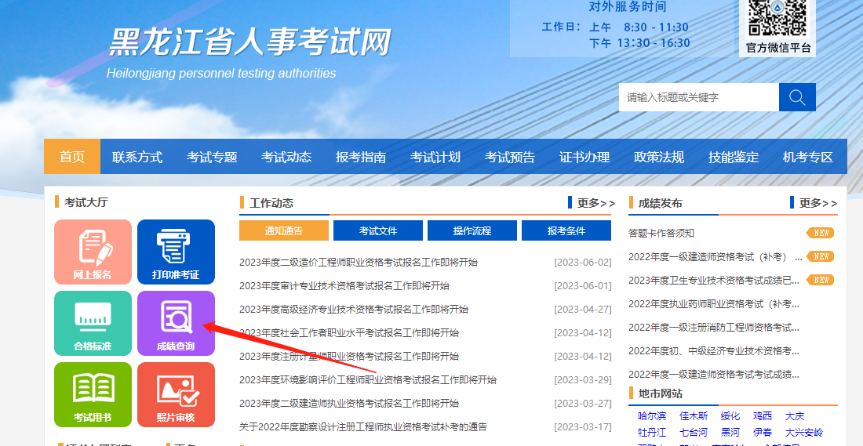Open the 照片审核 photo review tile
The image size is (863, 446).
click(176, 394)
